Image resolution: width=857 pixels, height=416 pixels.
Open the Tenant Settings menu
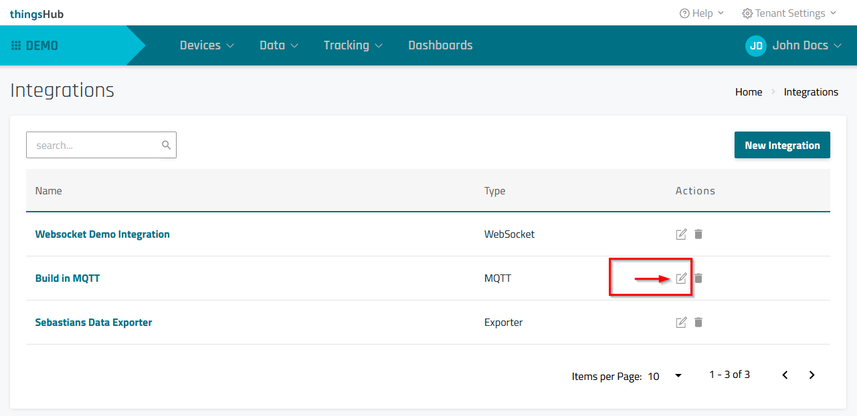tap(789, 13)
